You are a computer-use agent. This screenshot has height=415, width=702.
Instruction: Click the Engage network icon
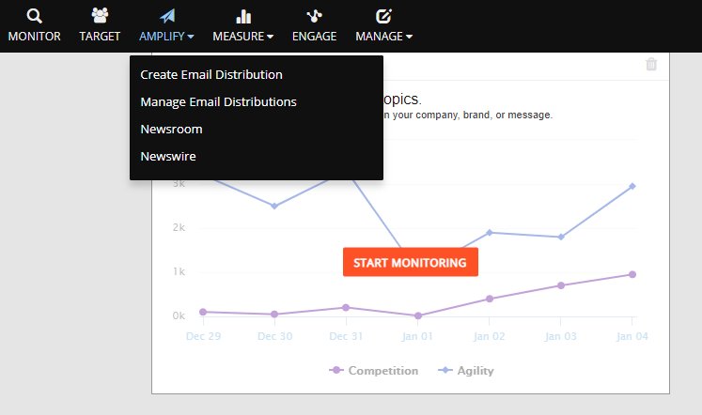coord(314,17)
